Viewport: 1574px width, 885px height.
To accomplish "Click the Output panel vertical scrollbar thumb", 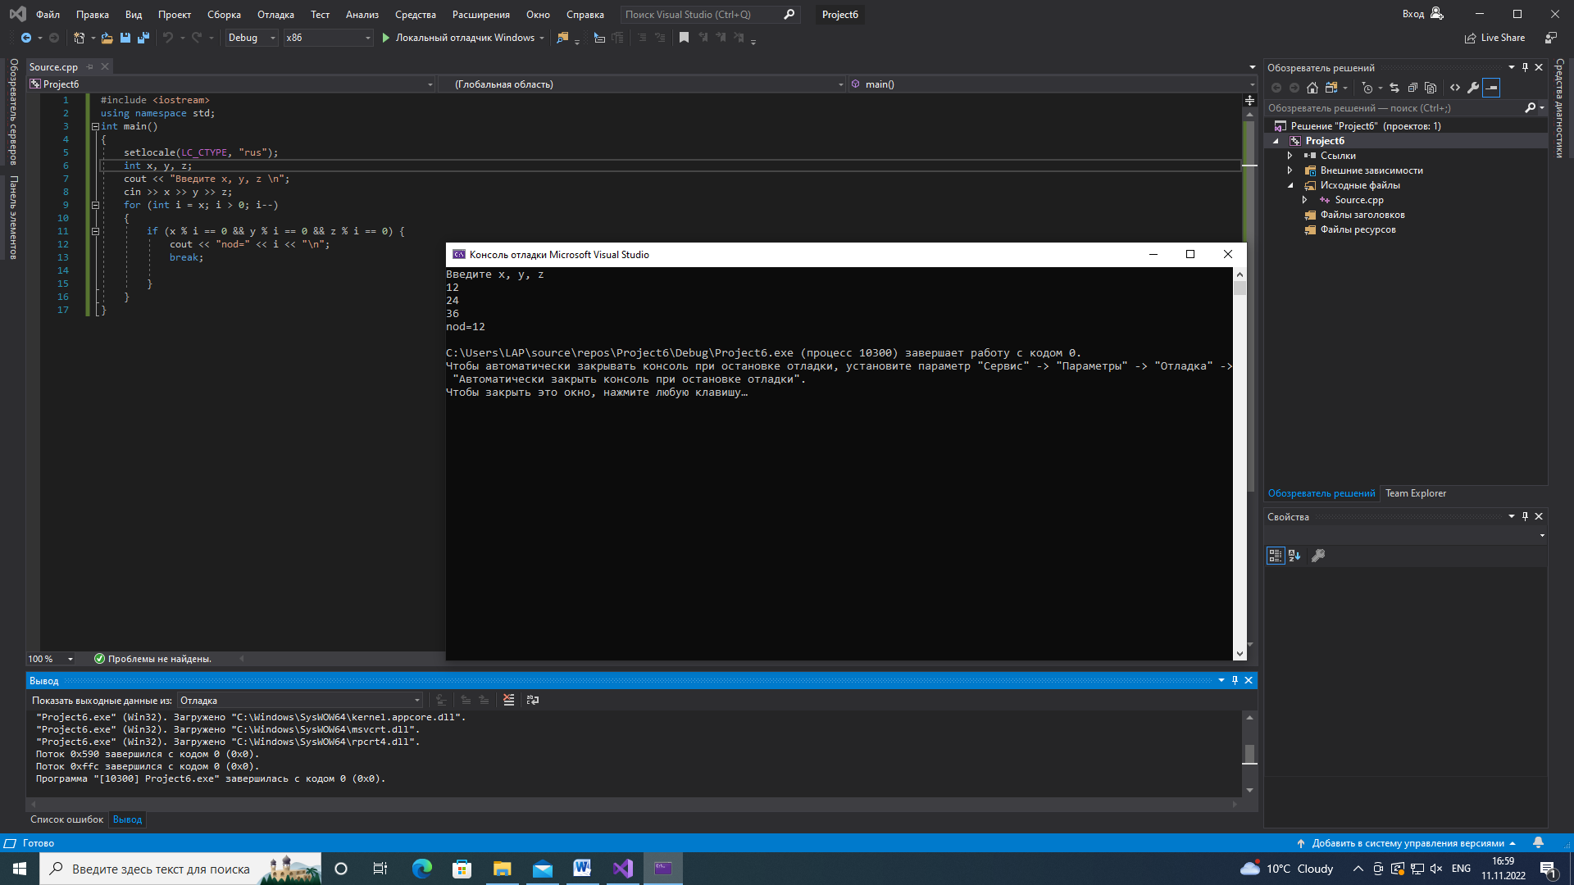I will [x=1249, y=753].
